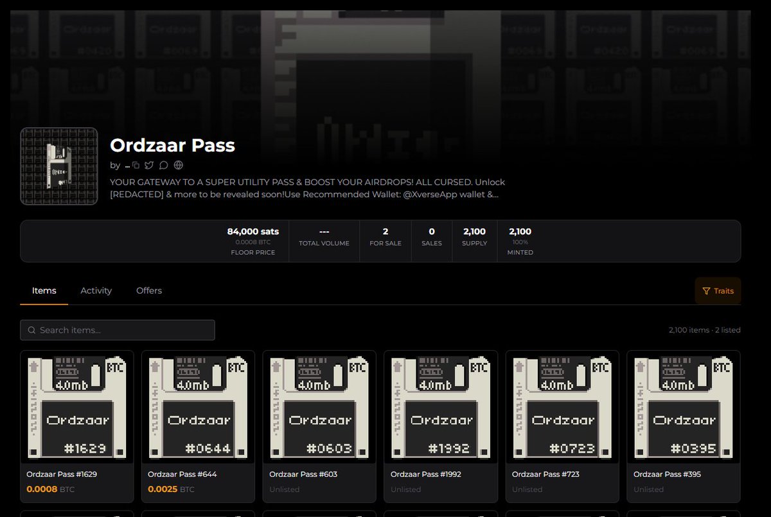Click the title Ordzaar Pass #395
This screenshot has width=771, height=517.
(667, 474)
